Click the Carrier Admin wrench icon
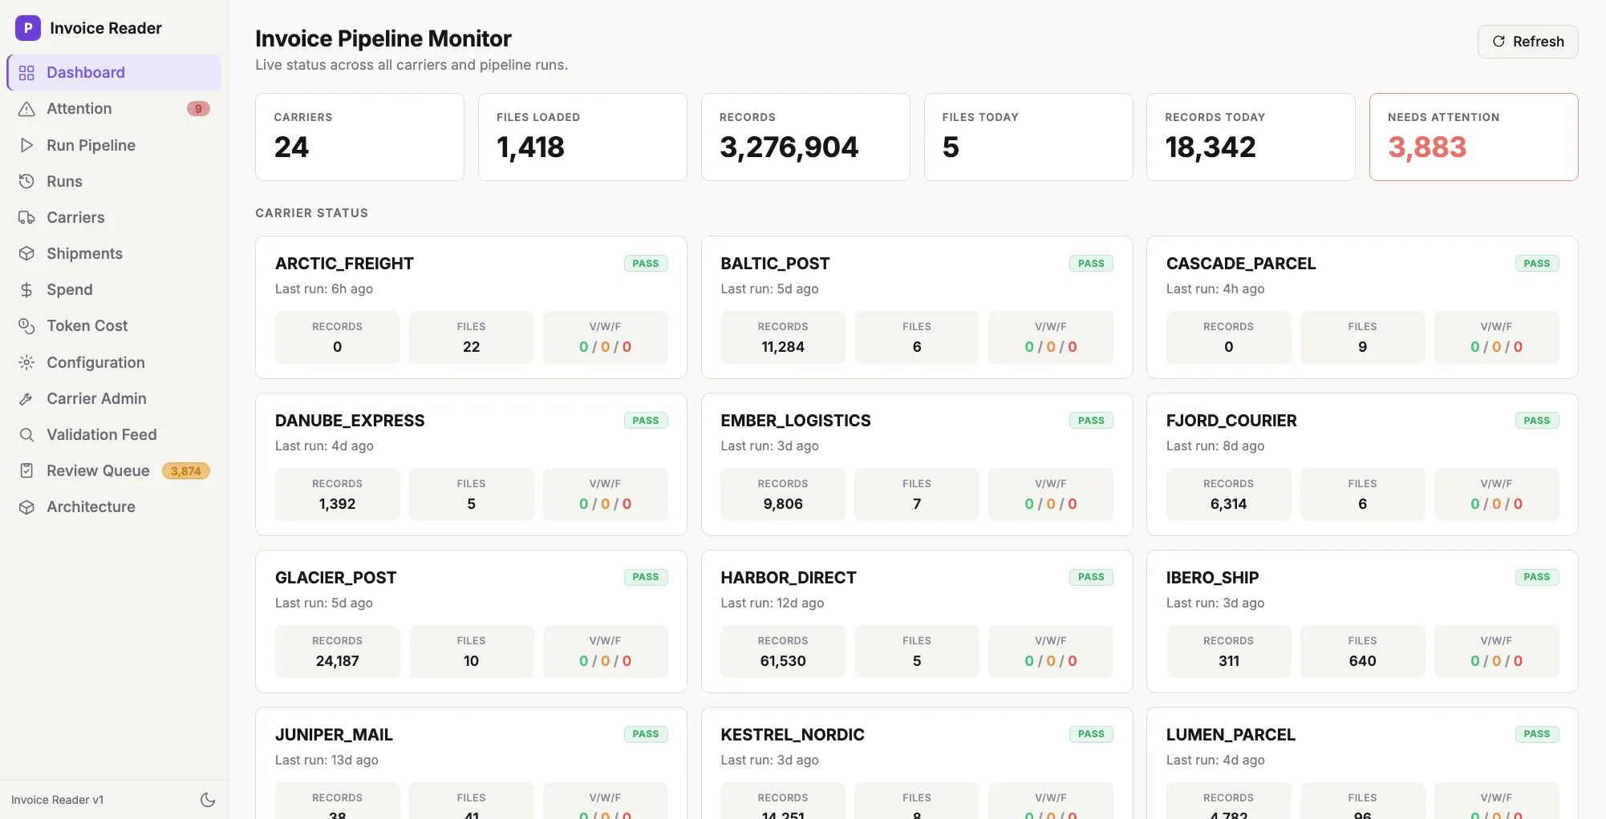Viewport: 1606px width, 819px height. coord(26,398)
